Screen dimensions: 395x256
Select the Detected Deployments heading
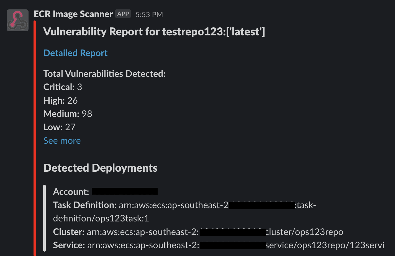pos(100,168)
